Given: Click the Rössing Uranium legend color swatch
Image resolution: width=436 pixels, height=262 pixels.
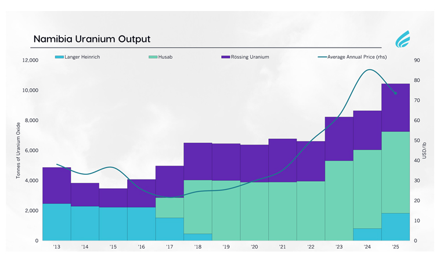Looking at the screenshot, I should pos(226,57).
